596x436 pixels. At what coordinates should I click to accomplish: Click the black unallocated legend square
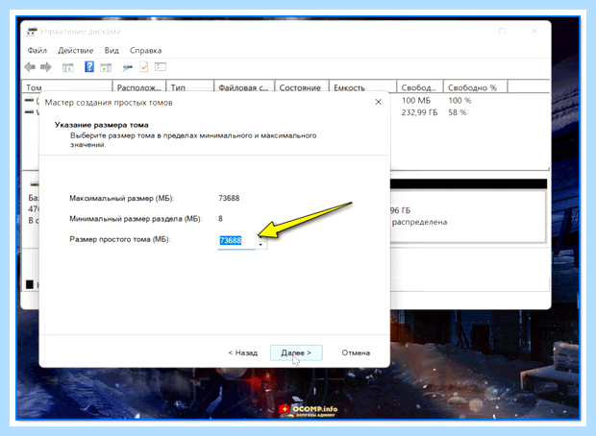click(30, 284)
